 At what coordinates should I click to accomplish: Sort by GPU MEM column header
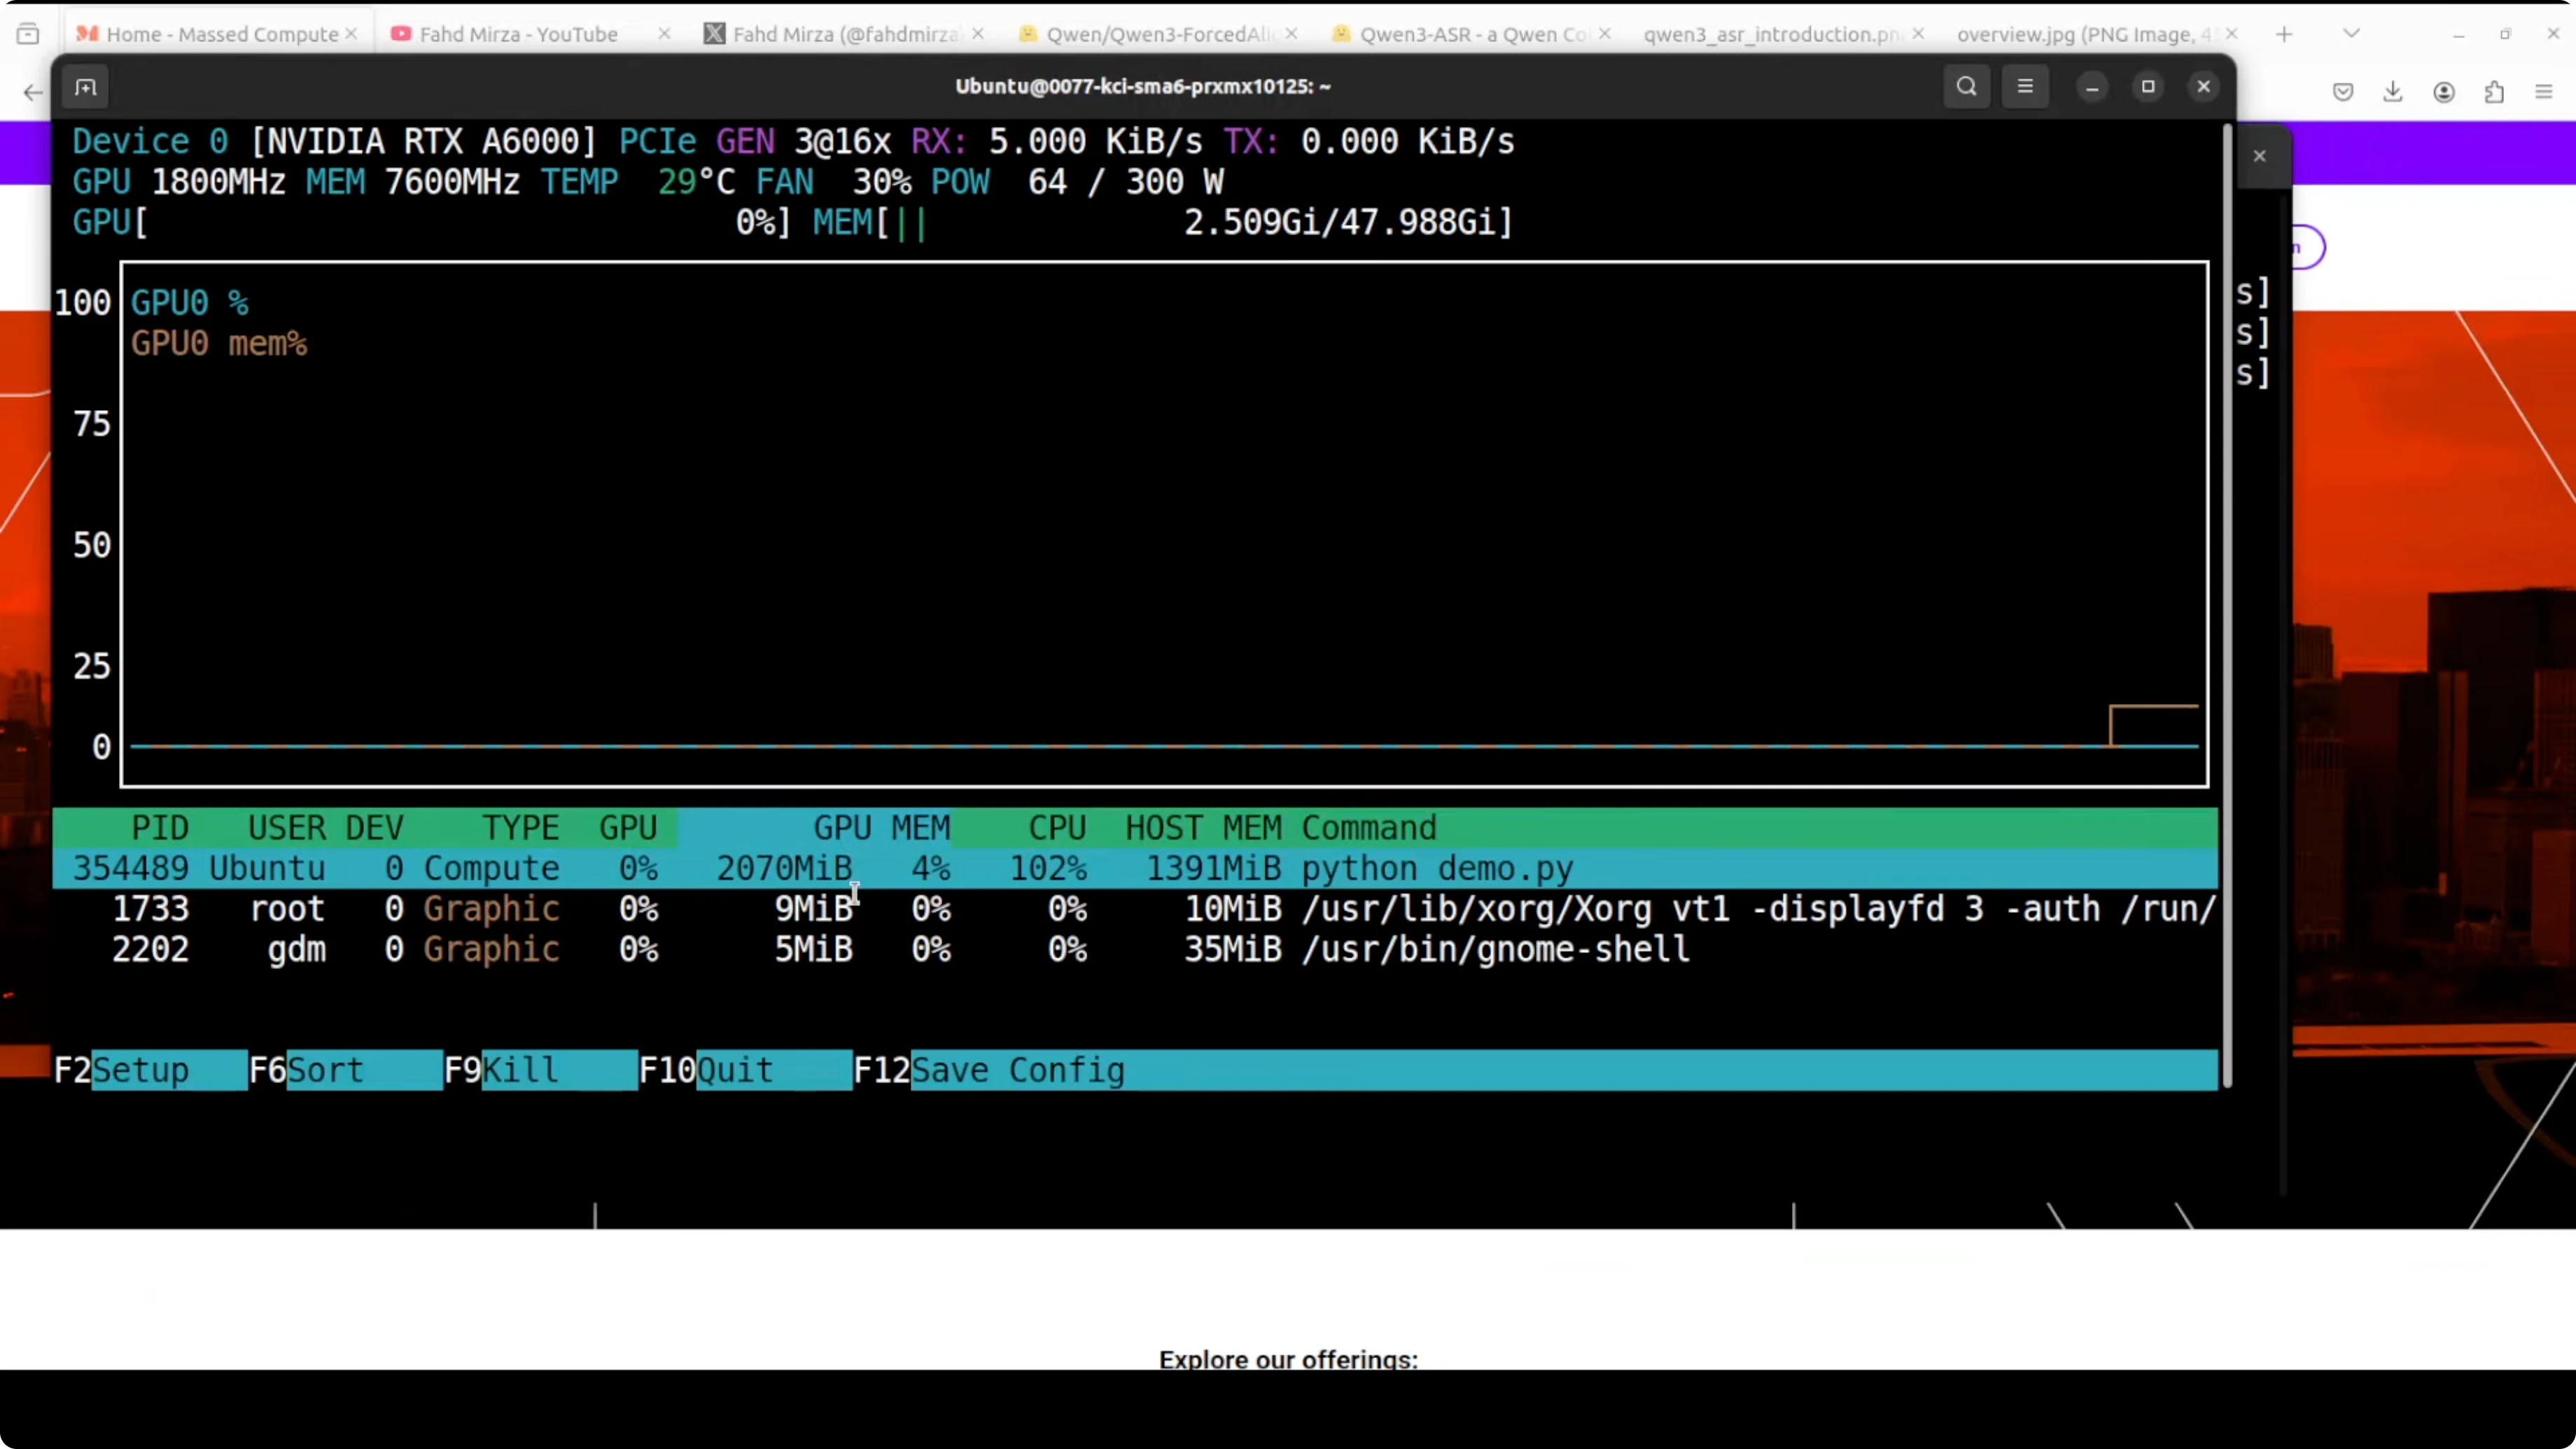880,828
